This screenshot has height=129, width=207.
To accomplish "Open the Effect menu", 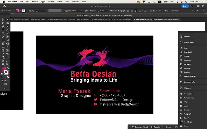I will click(59, 2).
